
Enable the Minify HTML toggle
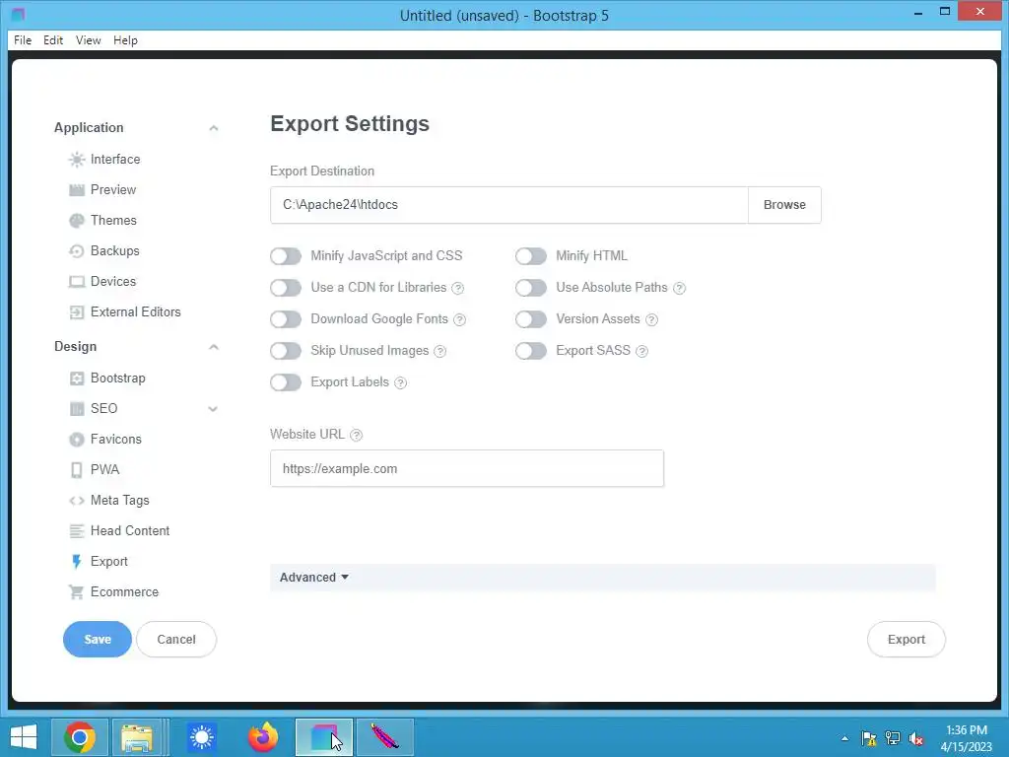click(531, 256)
